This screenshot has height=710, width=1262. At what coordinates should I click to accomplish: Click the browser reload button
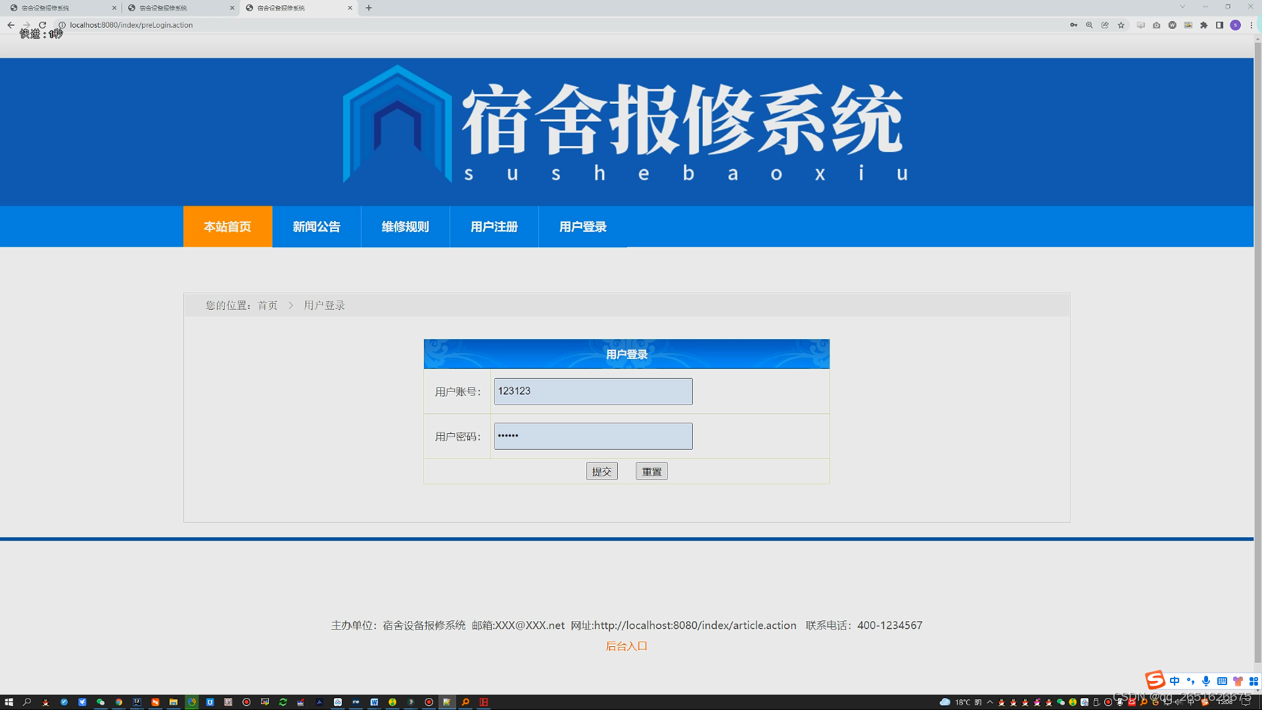pyautogui.click(x=43, y=25)
